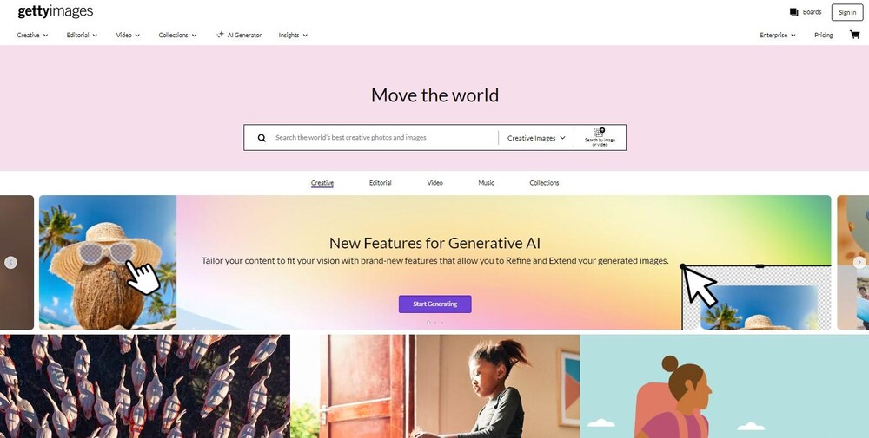Click the gettyimages logo
Viewport: 869px width, 438px height.
pos(56,11)
